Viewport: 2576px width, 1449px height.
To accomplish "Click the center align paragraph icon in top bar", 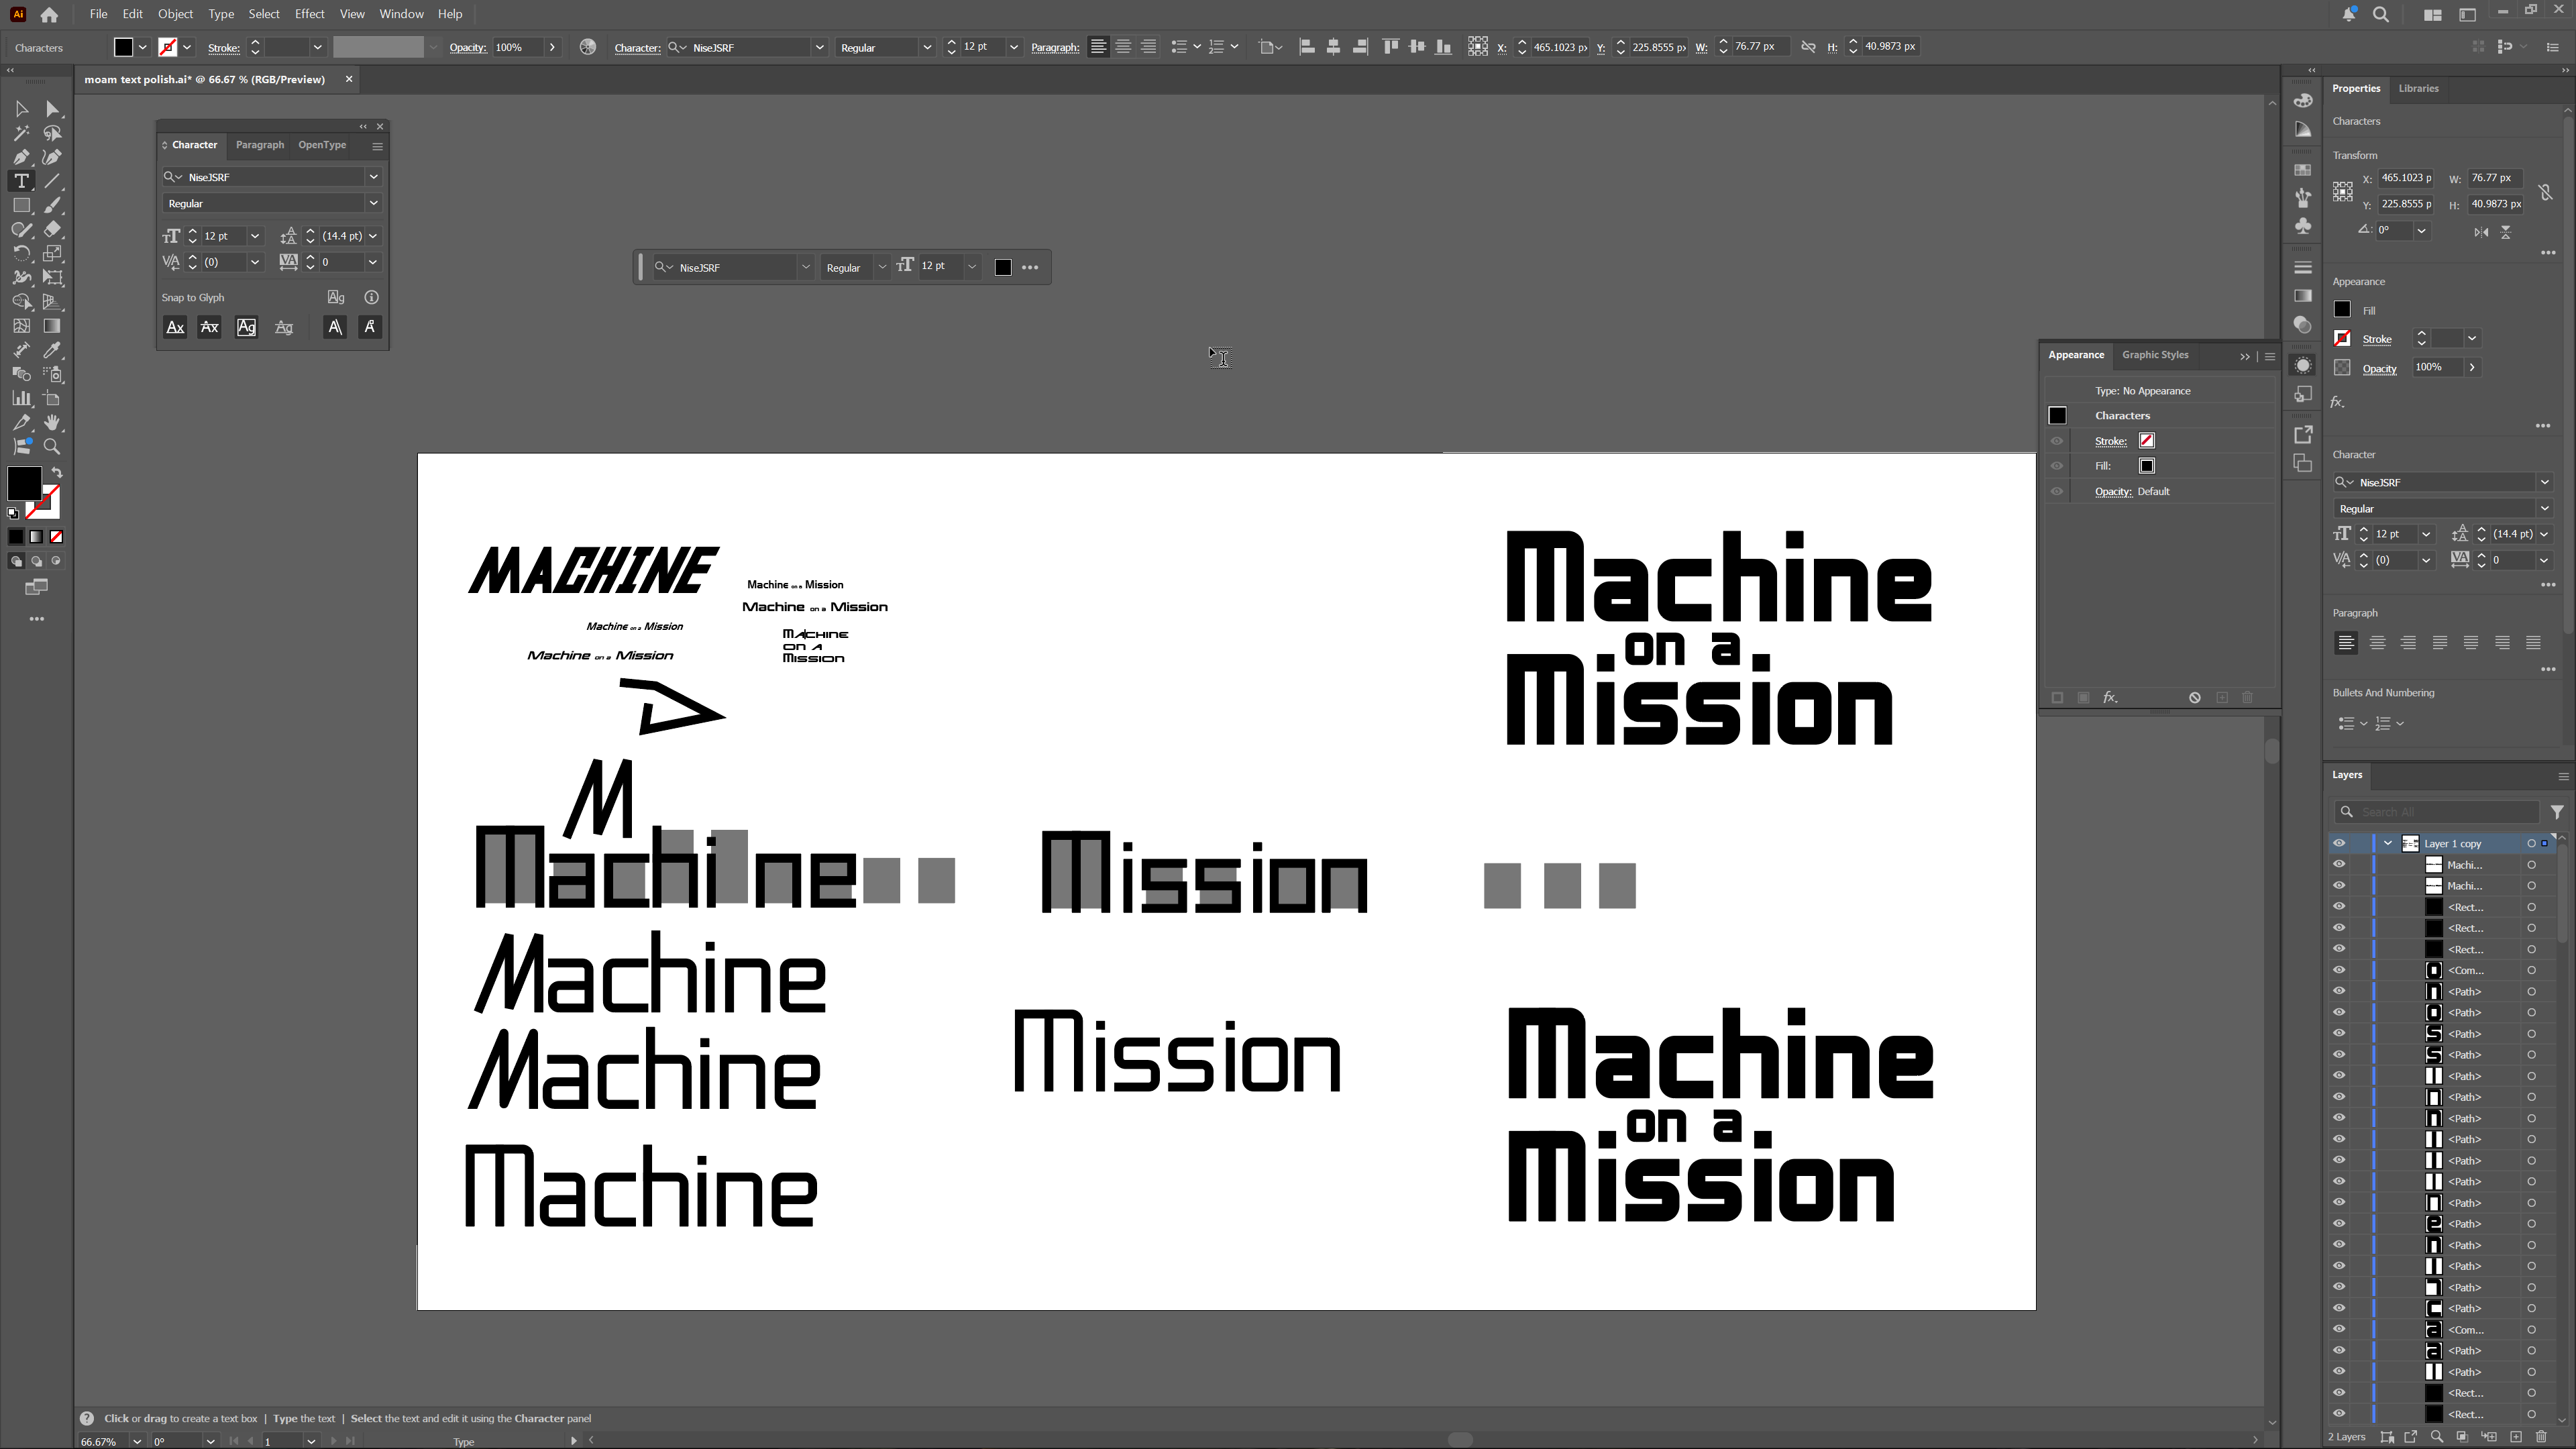I will (x=1123, y=47).
